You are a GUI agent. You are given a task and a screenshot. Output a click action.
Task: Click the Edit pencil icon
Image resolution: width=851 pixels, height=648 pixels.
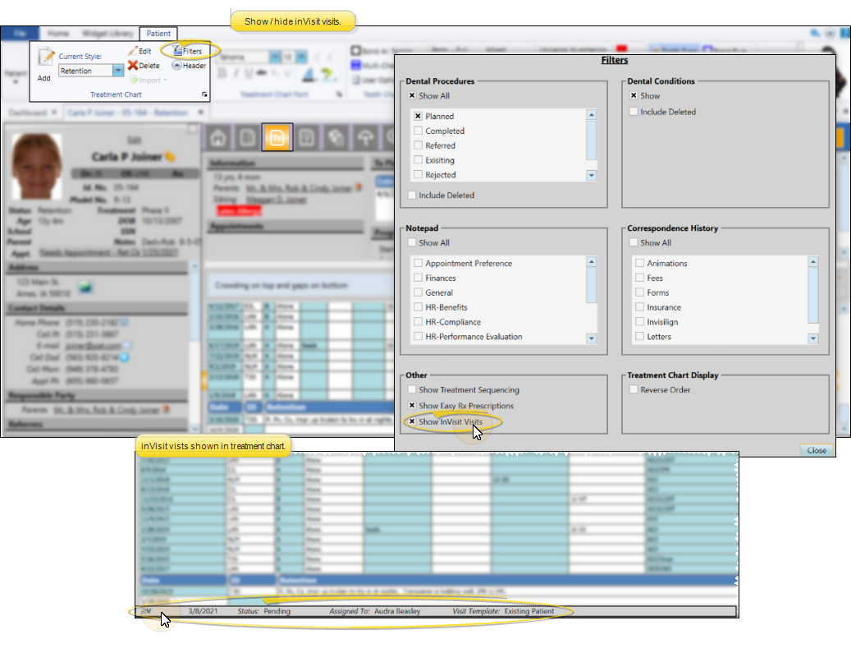(x=133, y=51)
